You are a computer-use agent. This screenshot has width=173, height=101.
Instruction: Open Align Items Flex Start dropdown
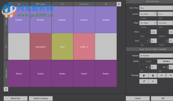tap(165, 23)
